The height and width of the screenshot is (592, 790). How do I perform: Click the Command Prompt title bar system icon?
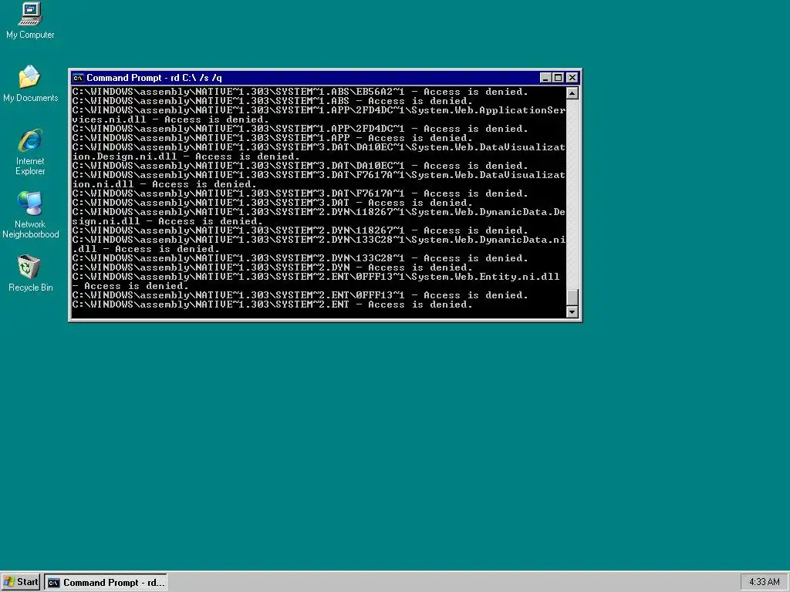pos(78,78)
